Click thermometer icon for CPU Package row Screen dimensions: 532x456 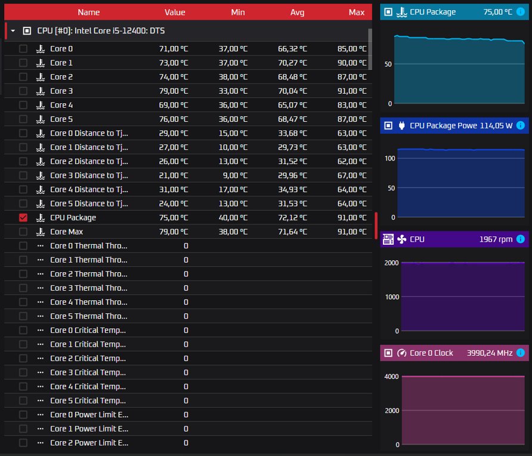point(41,218)
